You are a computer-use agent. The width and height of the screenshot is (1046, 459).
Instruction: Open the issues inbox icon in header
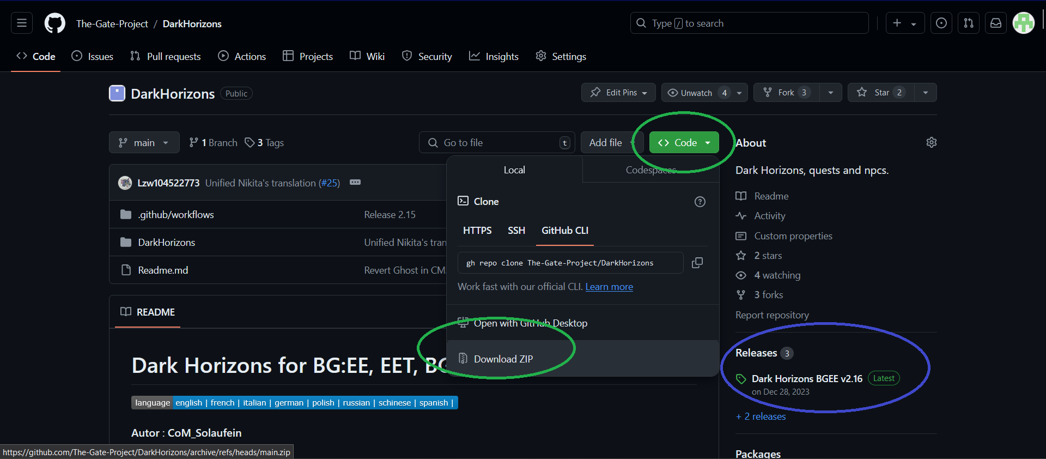pos(941,23)
